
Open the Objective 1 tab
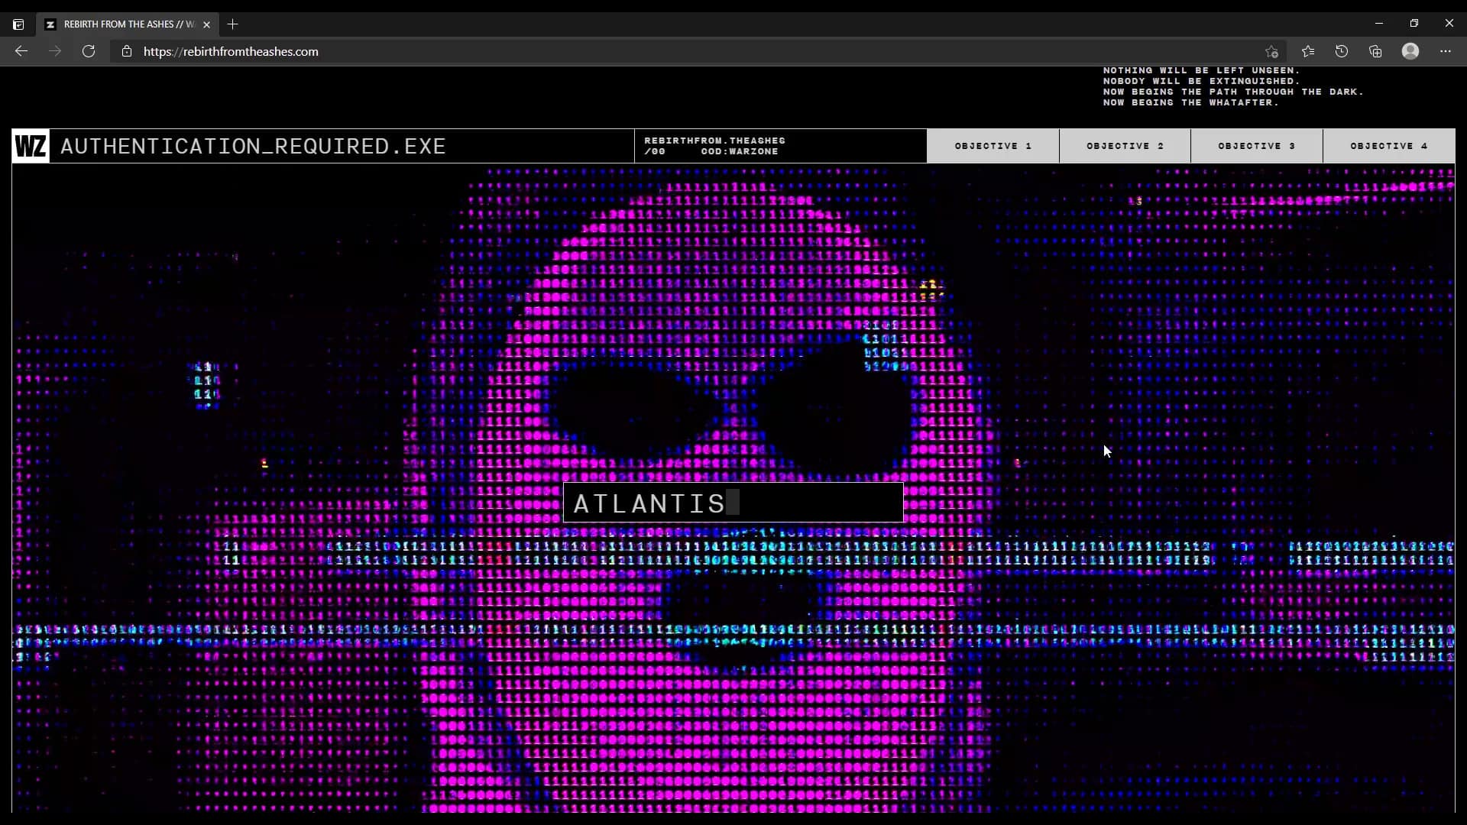tap(993, 146)
